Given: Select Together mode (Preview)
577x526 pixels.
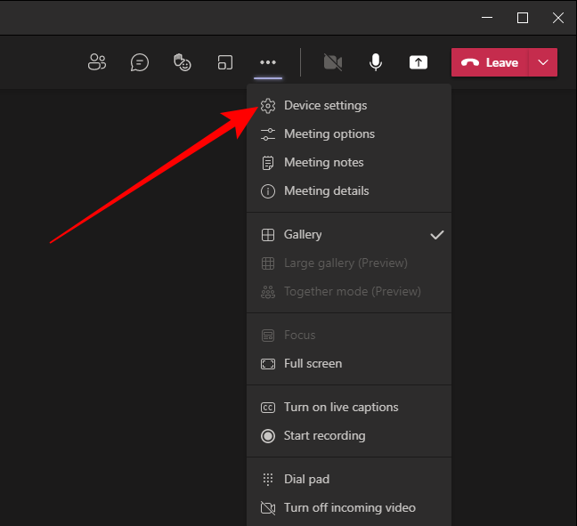Looking at the screenshot, I should (349, 292).
